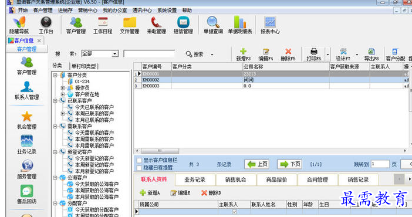Viewport: 412px width, 217px height.
Task: Select tree item 本月新登记的客户
Action: (94, 171)
